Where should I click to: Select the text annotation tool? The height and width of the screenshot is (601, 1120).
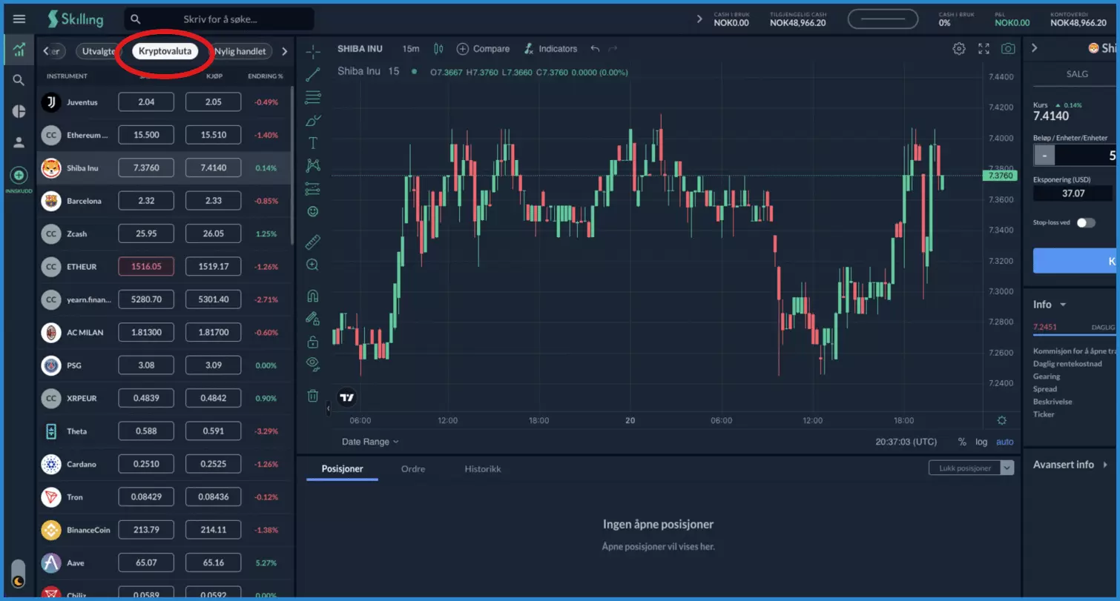(313, 143)
